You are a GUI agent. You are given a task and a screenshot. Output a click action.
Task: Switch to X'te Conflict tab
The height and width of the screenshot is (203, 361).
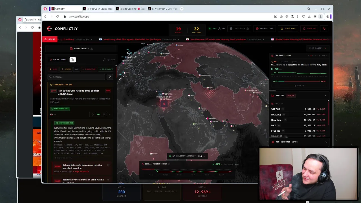131,9
